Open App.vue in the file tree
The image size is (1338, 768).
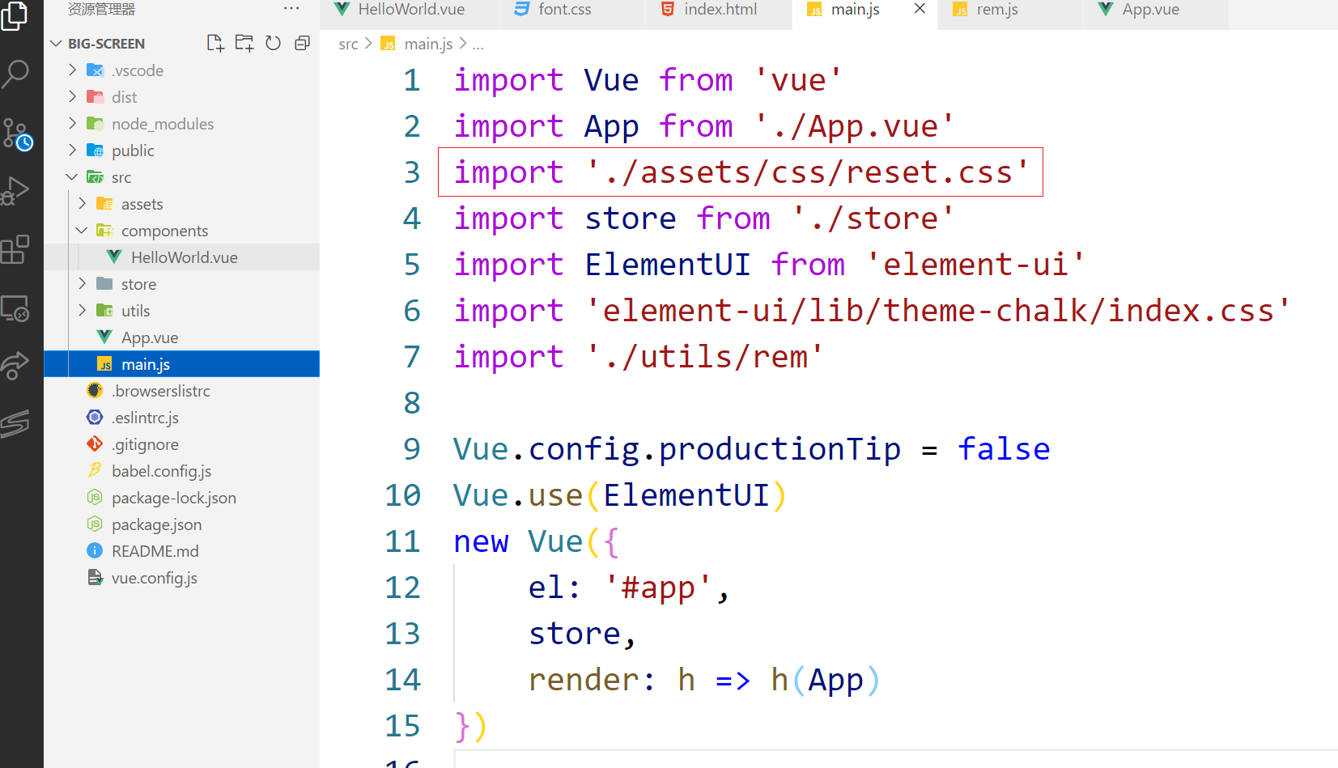tap(182, 337)
